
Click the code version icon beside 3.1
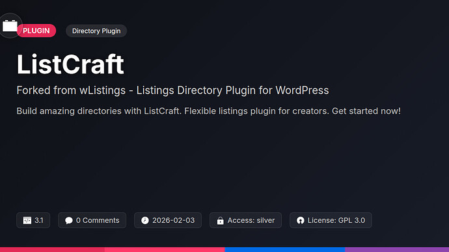coord(27,220)
